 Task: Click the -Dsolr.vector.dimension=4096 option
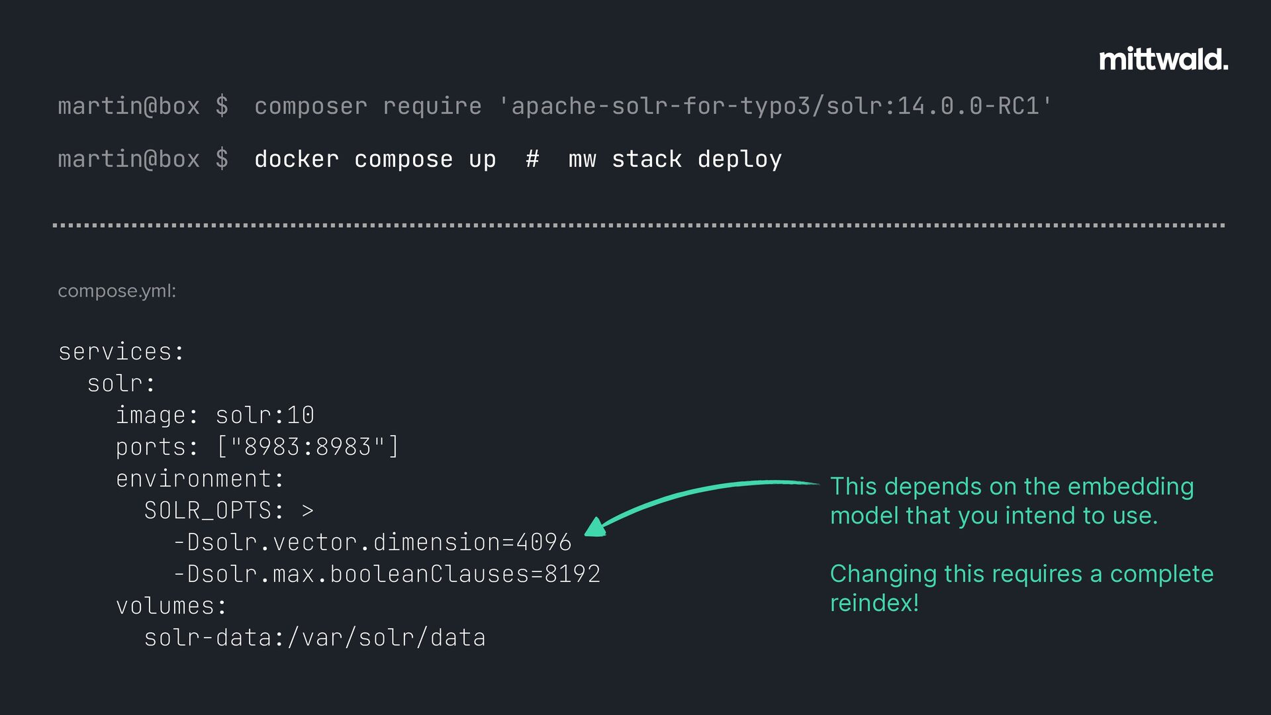coord(372,542)
